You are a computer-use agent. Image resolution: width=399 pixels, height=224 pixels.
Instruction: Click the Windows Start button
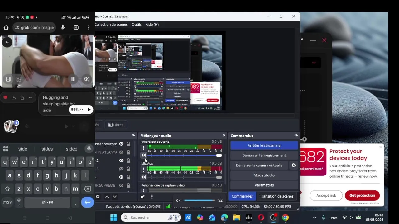[x=113, y=217]
